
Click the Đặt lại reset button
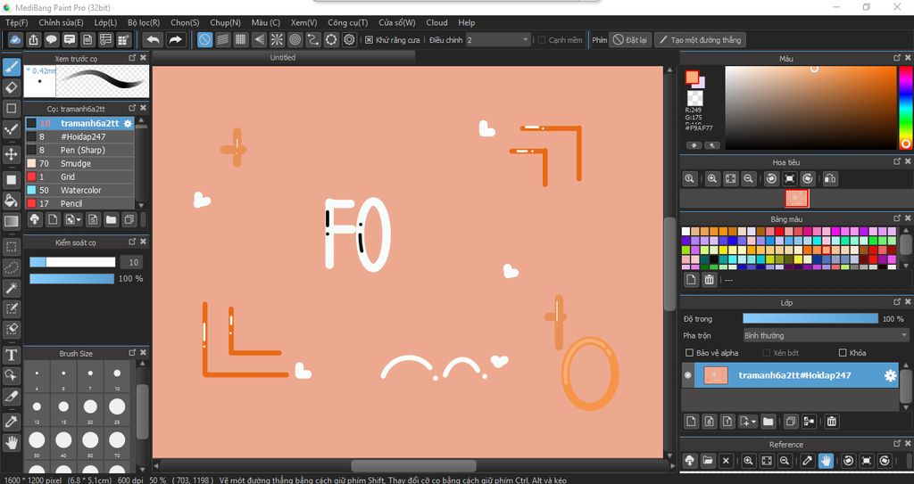point(630,39)
